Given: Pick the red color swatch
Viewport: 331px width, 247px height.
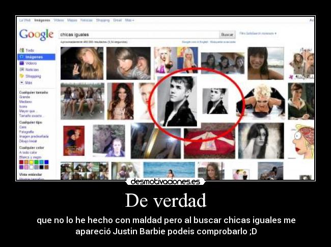Looking at the screenshot, I should (21, 162).
